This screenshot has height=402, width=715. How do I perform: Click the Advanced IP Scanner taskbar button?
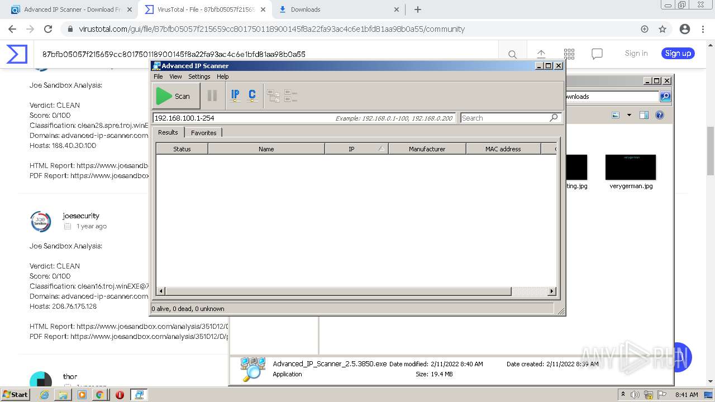pyautogui.click(x=139, y=395)
